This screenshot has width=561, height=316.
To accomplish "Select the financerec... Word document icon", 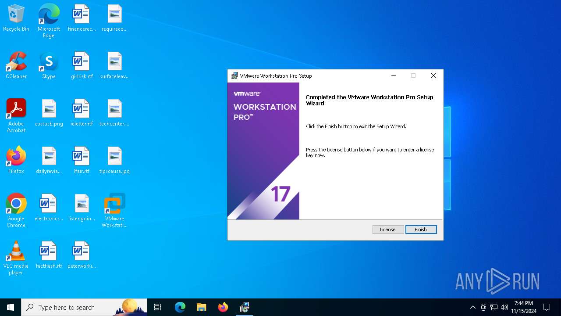I will pos(82,18).
